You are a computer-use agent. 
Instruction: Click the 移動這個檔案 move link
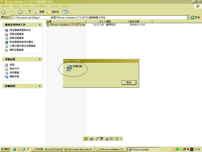coord(17,34)
